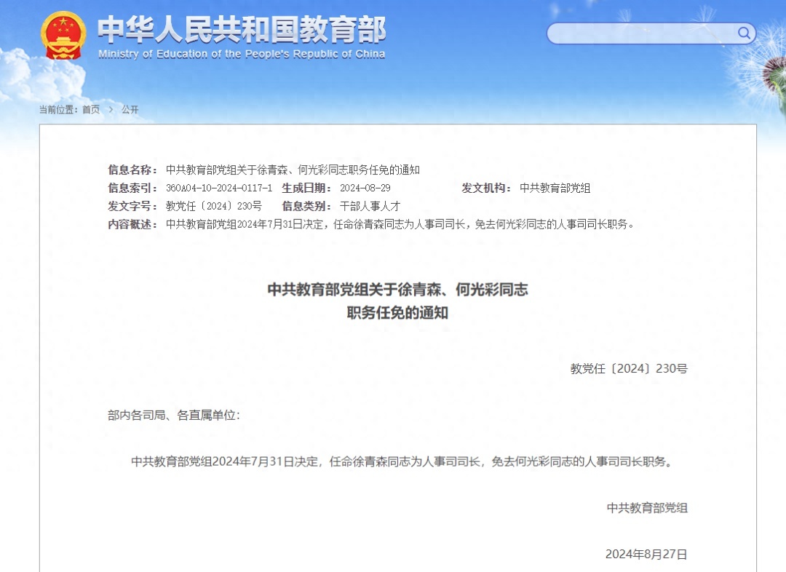Click heading line 中共教育部党组关于徐青森、何光彩同志

(x=397, y=289)
